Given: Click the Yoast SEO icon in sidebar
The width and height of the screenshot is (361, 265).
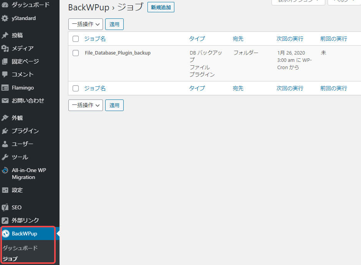Looking at the screenshot, I should click(5, 207).
